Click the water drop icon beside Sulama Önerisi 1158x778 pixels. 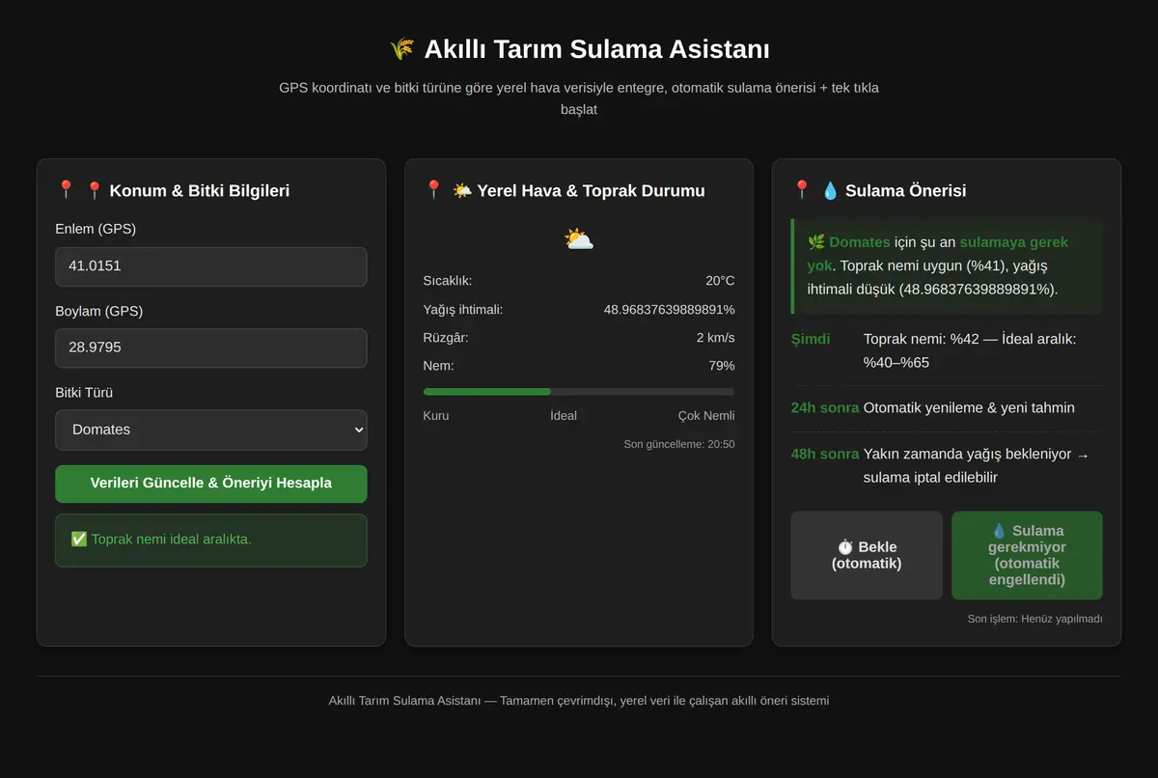pos(830,190)
